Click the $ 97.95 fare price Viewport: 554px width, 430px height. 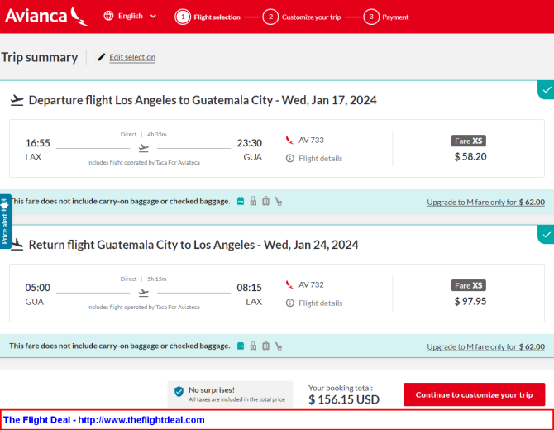tap(470, 301)
